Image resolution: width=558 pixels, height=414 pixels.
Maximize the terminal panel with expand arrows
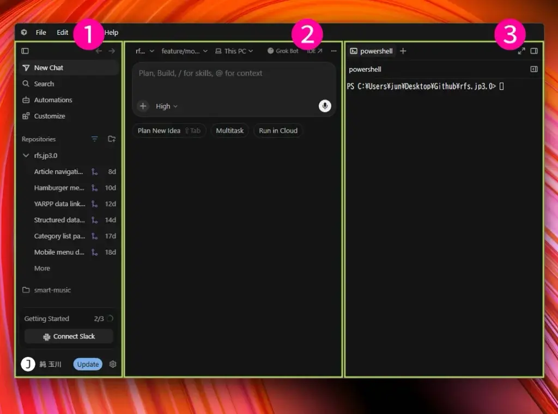(x=521, y=51)
